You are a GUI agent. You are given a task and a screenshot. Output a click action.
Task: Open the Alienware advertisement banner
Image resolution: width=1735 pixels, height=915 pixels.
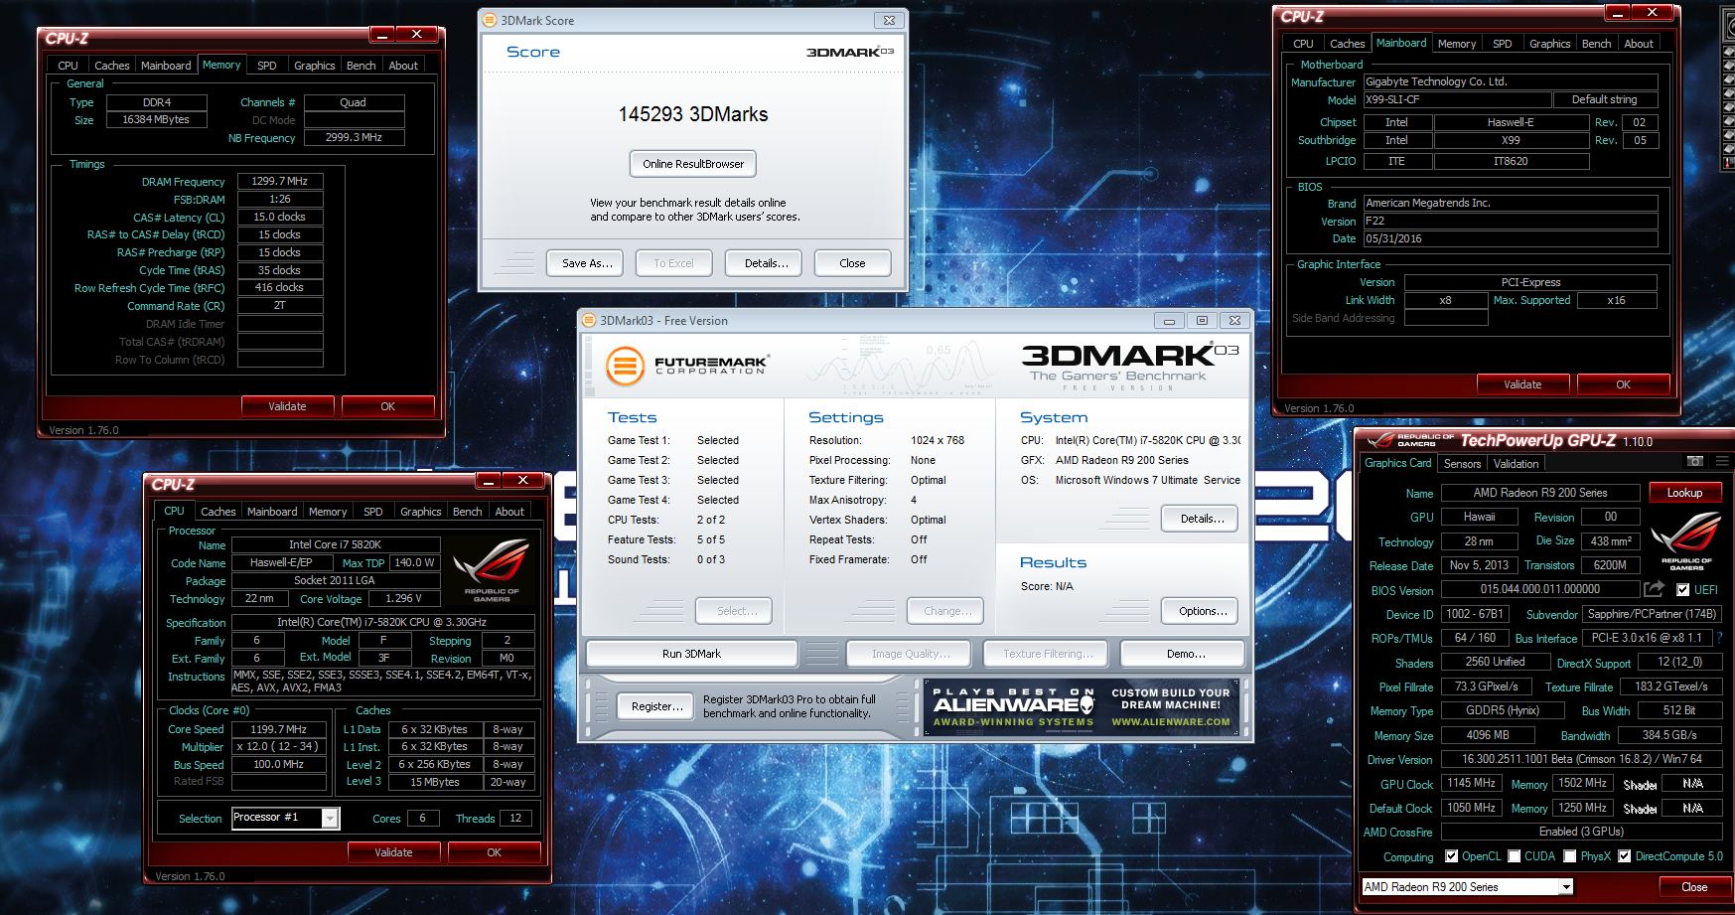(1082, 707)
